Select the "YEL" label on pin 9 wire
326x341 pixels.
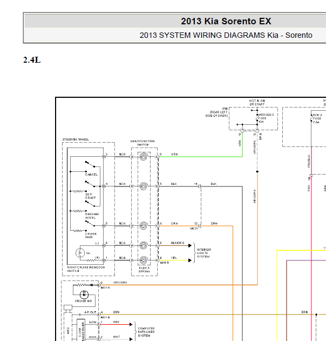coord(174,258)
